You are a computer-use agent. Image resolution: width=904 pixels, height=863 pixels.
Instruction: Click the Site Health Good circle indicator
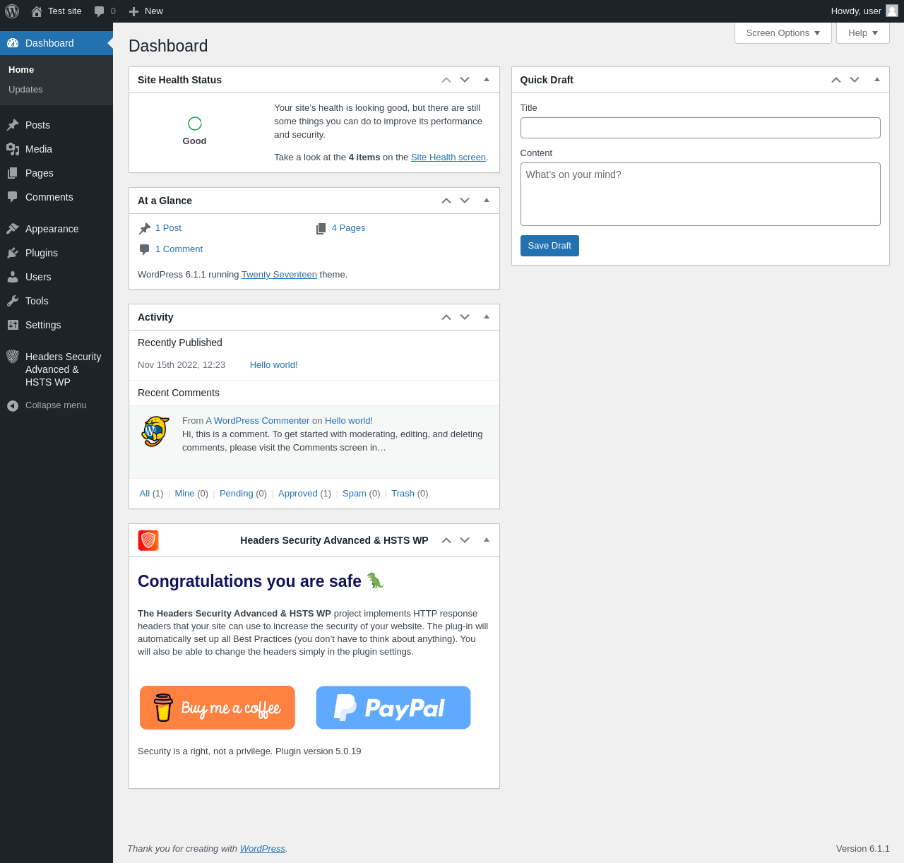tap(195, 124)
